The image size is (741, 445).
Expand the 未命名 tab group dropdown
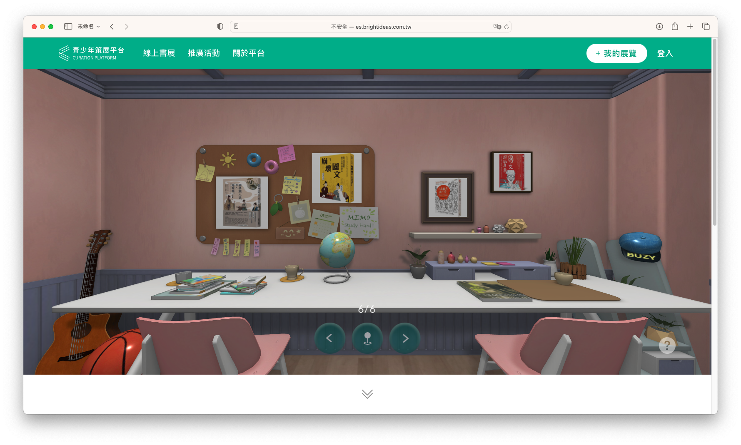click(x=89, y=27)
